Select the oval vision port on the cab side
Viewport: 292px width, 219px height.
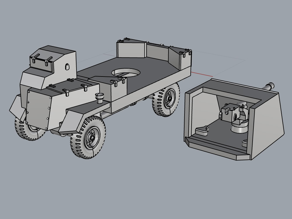click(67, 67)
